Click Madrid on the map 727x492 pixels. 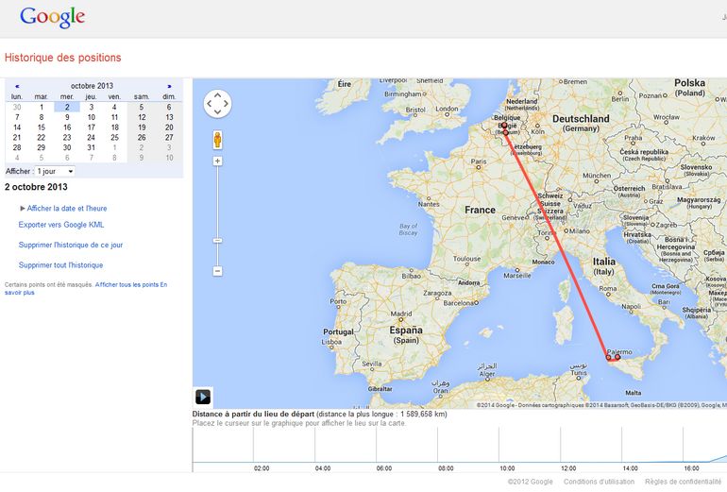point(401,314)
